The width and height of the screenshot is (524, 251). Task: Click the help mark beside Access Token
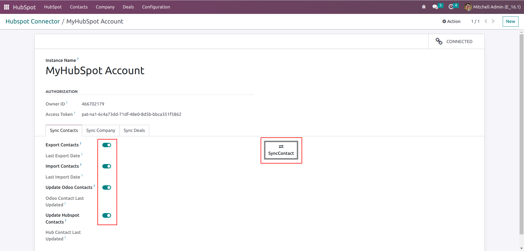pos(75,113)
